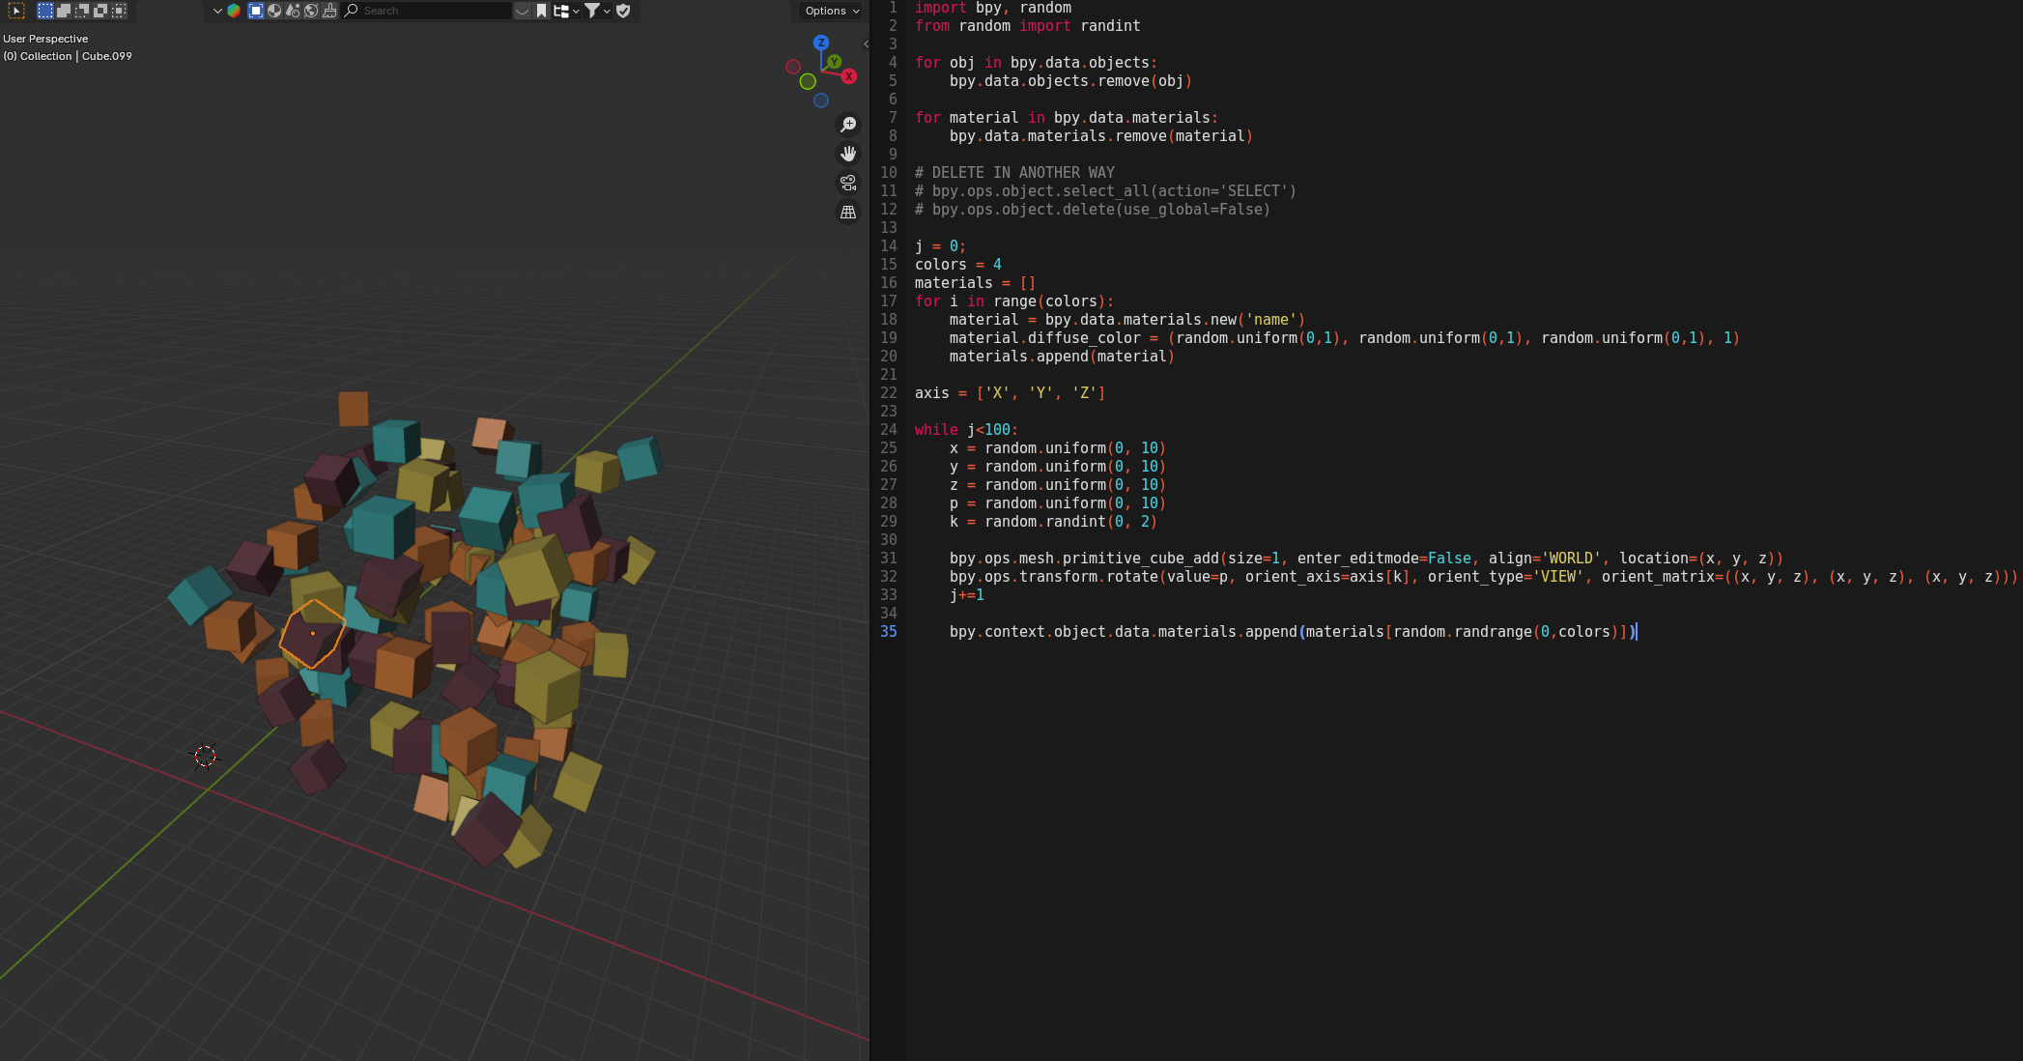Click line 'while j<100:'
The image size is (2023, 1061).
point(966,430)
